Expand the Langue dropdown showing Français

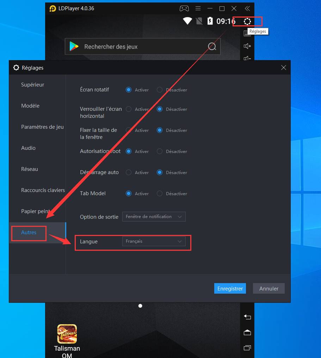point(154,241)
